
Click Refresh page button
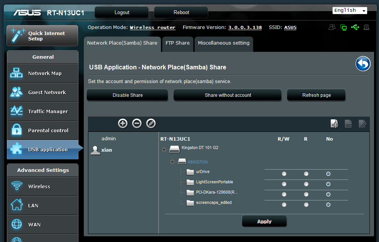(x=317, y=95)
